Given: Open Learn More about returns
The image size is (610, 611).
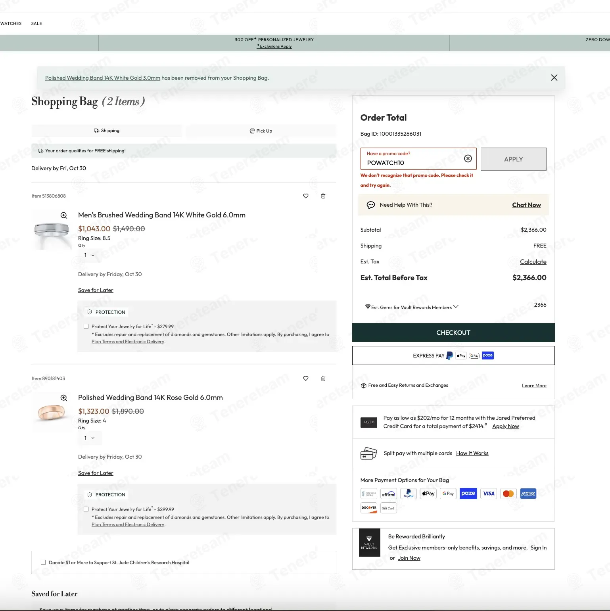Looking at the screenshot, I should (x=534, y=386).
